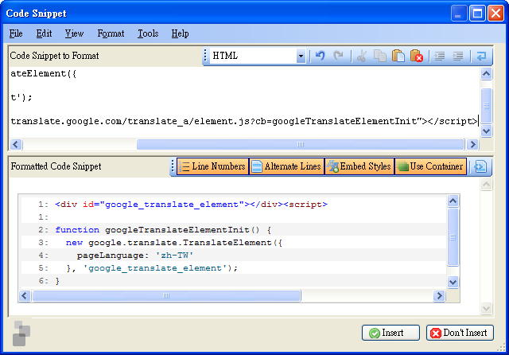Click the HTML toolbar drag grip
This screenshot has height=355, width=509.
click(205, 56)
